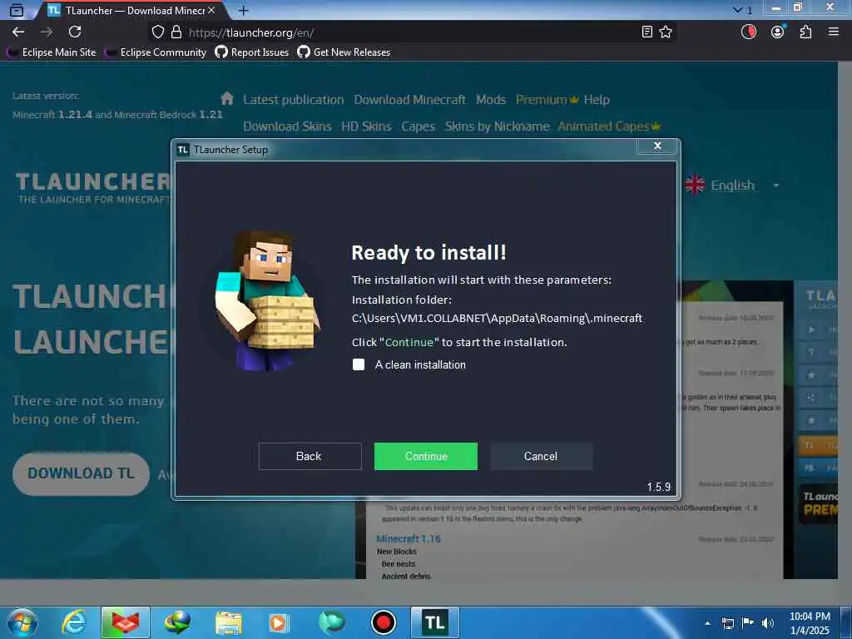Screen dimensions: 852x639
Task: Open the Mods menu item
Action: [x=491, y=100]
